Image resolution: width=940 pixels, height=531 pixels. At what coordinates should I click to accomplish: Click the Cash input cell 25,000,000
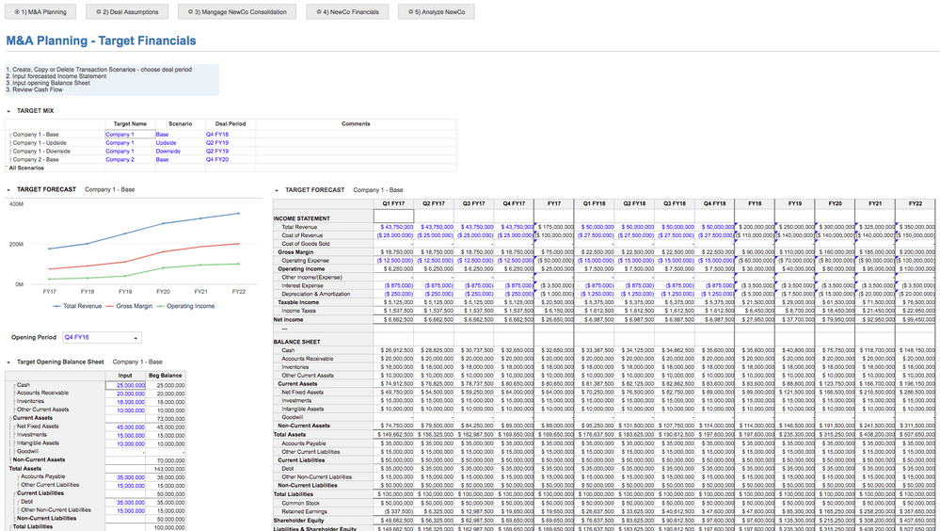[x=125, y=385]
